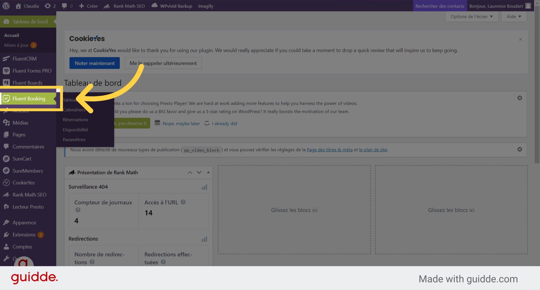Open Accueil in the sidebar
The image size is (540, 290).
point(12,35)
